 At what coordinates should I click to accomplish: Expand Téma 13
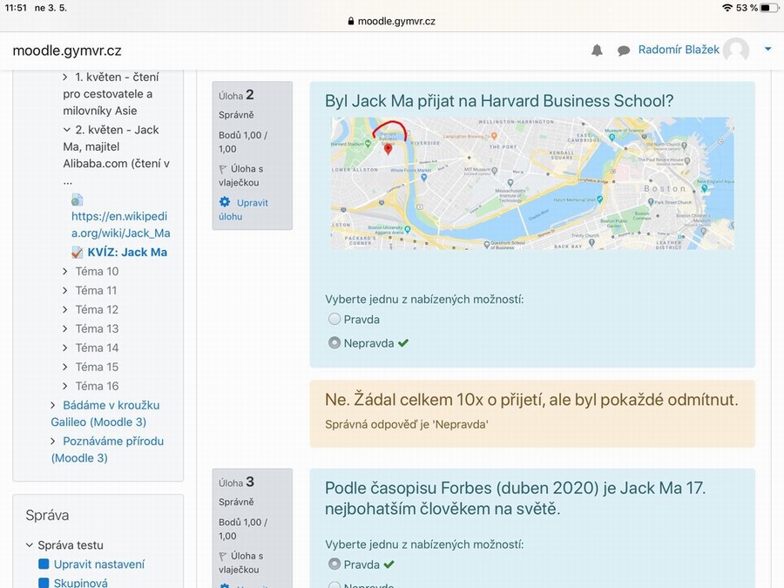point(65,328)
